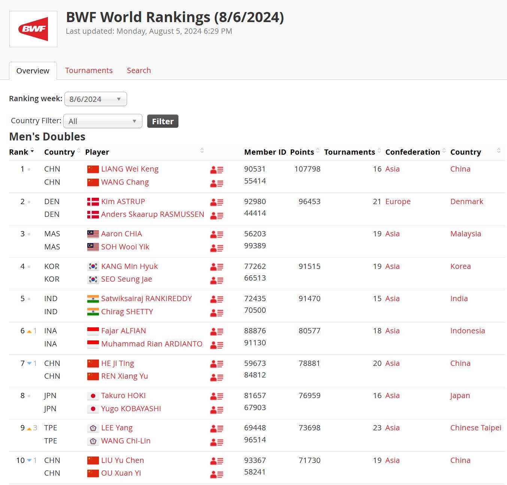Open profile icon for WANG Chi-Lin
The image size is (507, 485).
click(x=217, y=442)
